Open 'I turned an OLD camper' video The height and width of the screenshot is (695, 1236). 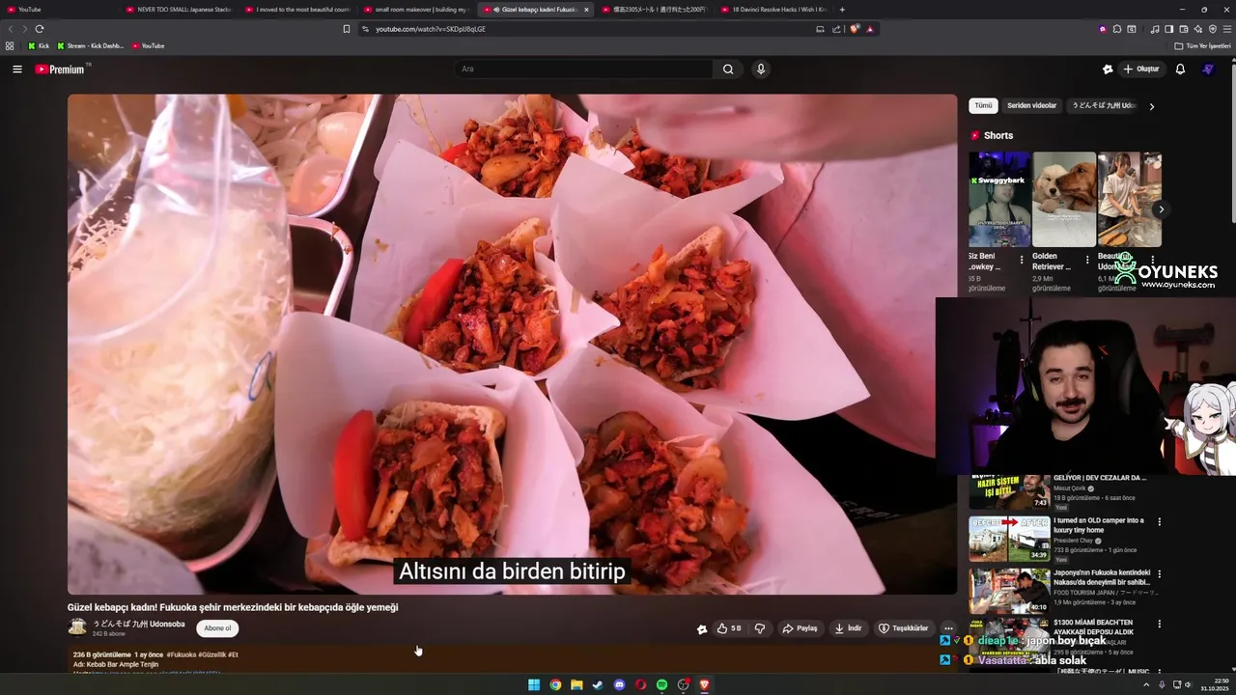pyautogui.click(x=1099, y=525)
